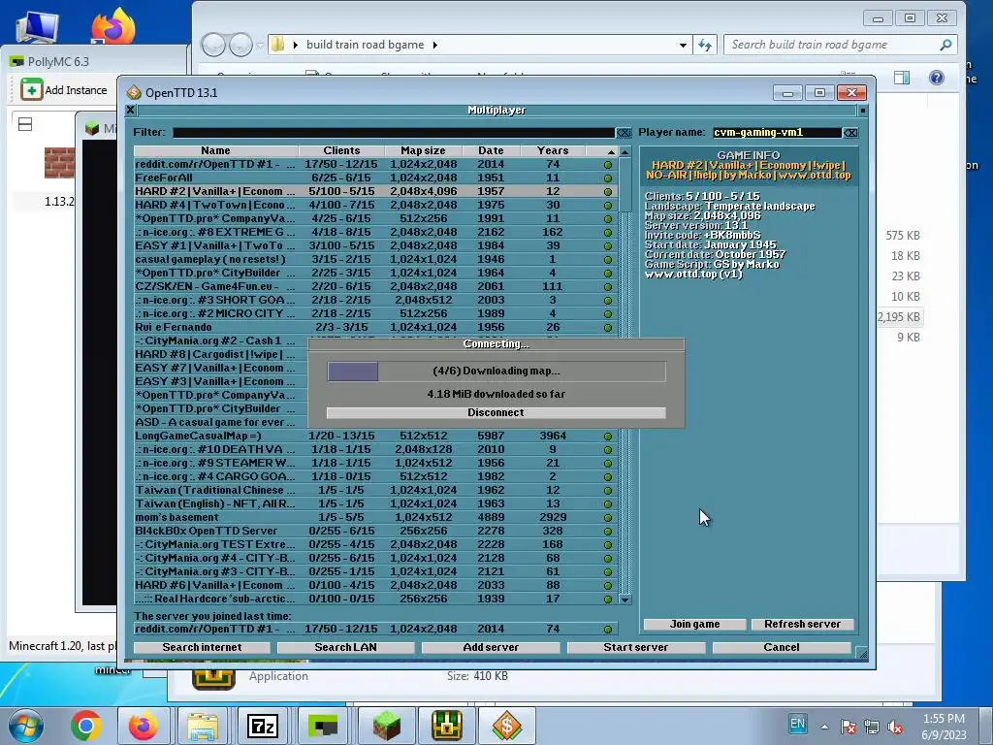Click inside the Filter text box
The width and height of the screenshot is (993, 745).
(394, 132)
